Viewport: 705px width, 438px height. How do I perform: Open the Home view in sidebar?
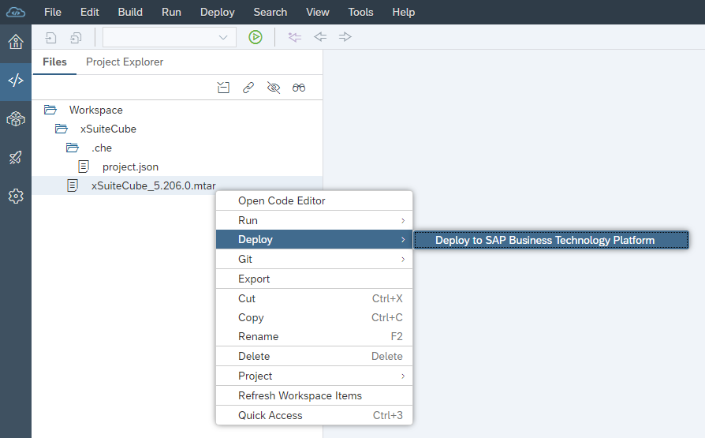point(16,43)
